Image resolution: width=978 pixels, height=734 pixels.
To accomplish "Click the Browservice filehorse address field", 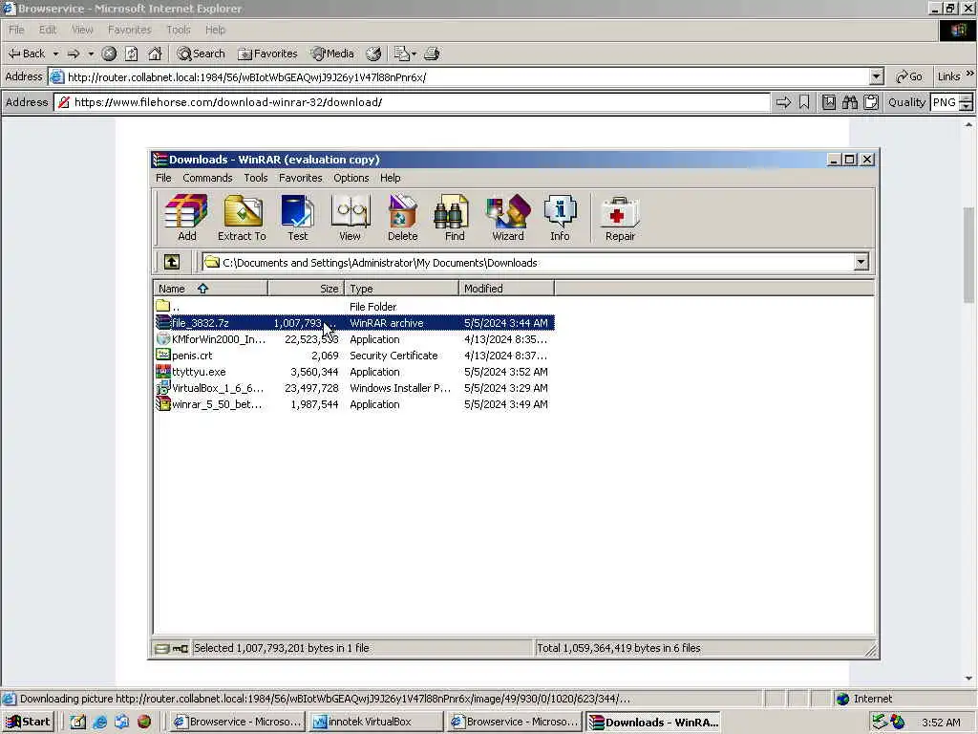I will (412, 102).
